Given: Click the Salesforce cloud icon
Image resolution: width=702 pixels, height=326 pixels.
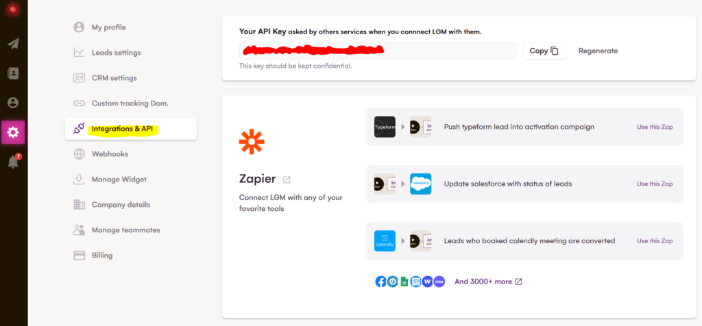Looking at the screenshot, I should click(420, 184).
